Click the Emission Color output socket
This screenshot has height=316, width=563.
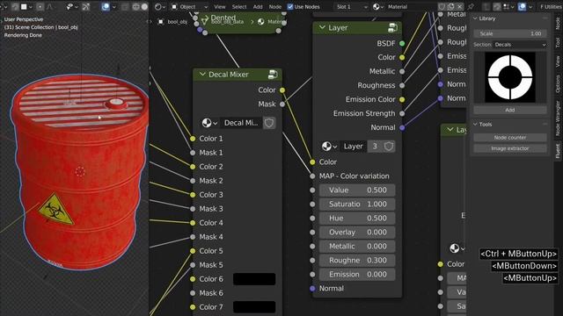tap(402, 99)
